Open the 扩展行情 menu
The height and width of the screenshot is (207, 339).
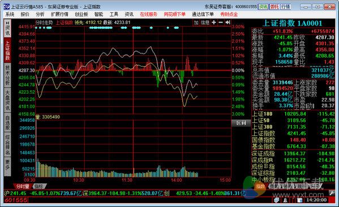(x=59, y=15)
